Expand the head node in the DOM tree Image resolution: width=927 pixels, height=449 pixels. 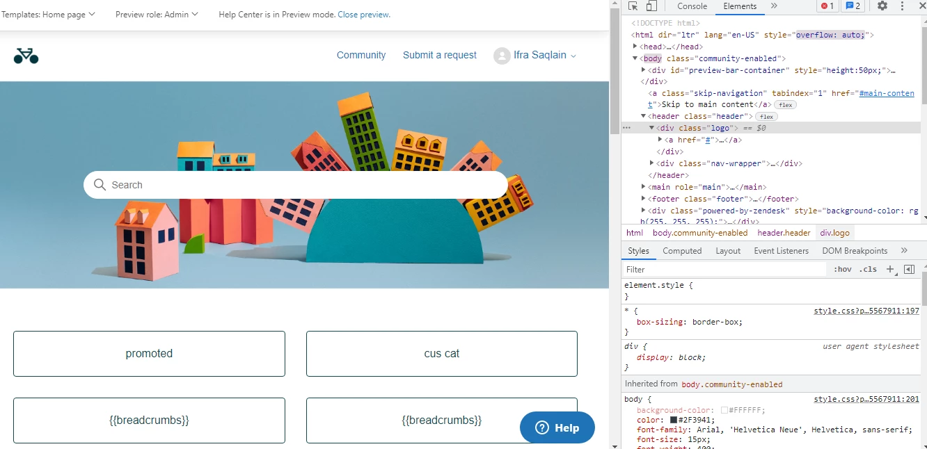coord(635,47)
